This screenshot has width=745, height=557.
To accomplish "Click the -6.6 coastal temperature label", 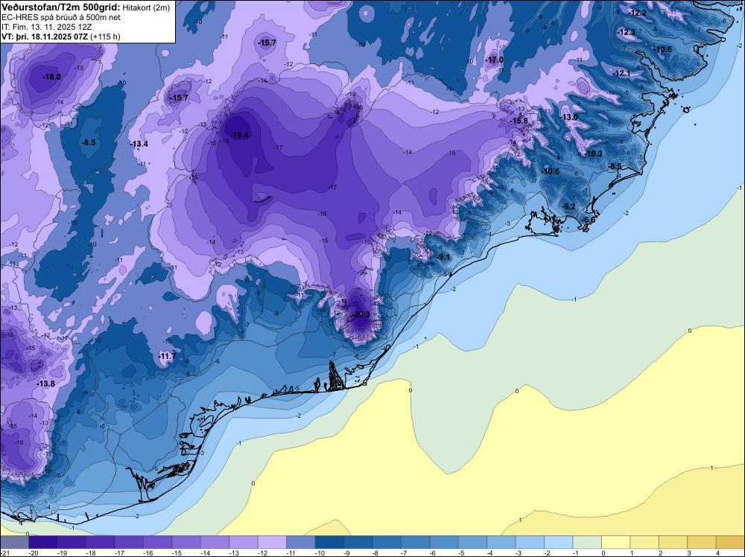I will 589,220.
